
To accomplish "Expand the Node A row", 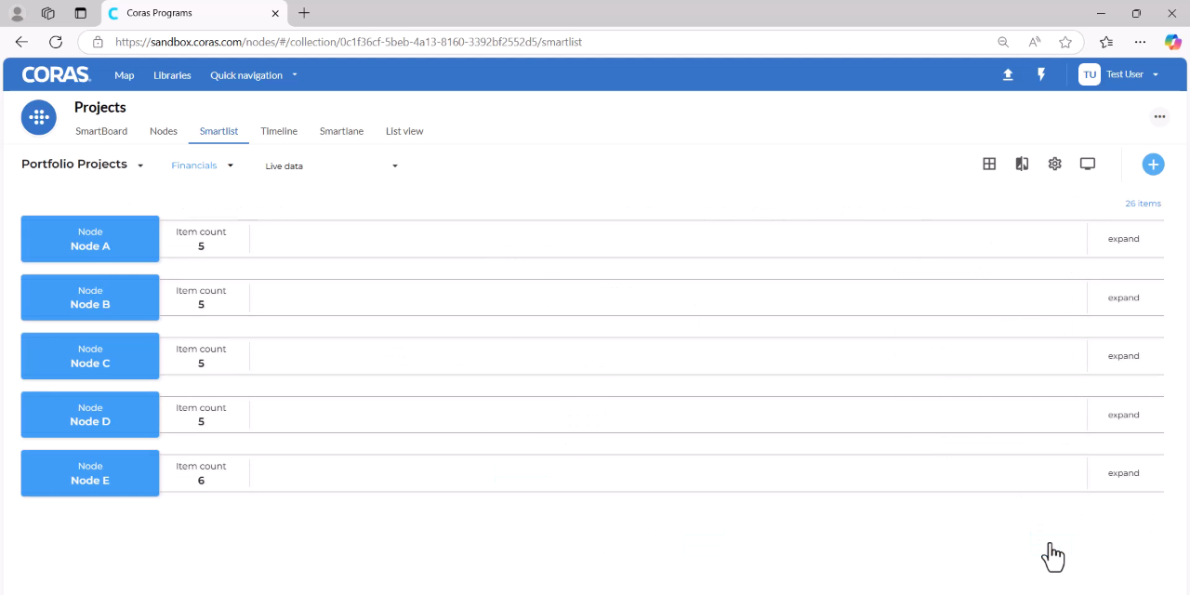I will click(1123, 239).
